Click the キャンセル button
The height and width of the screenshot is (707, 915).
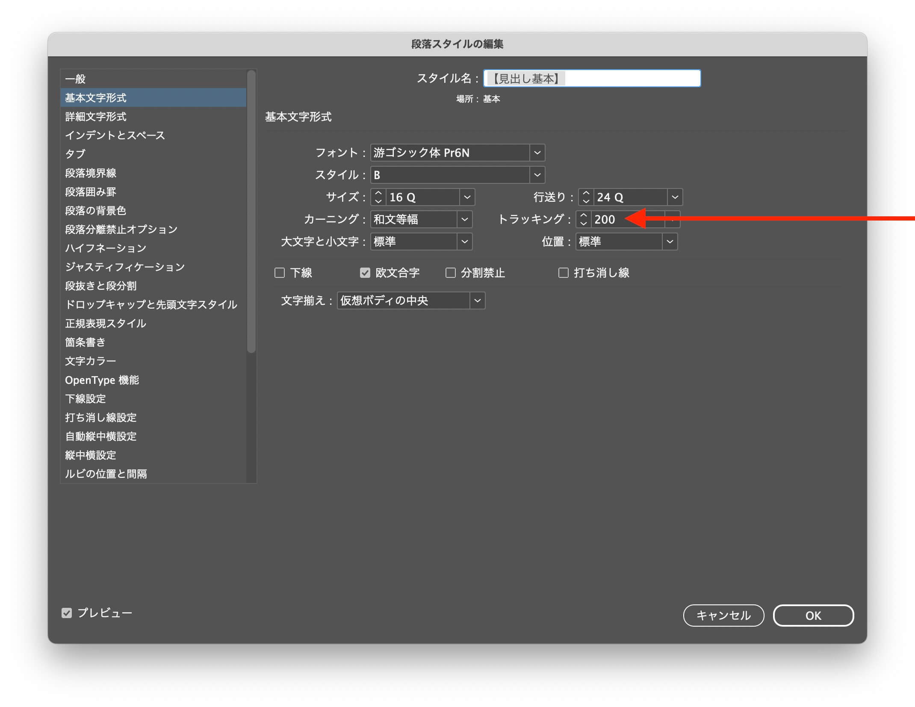pos(723,616)
